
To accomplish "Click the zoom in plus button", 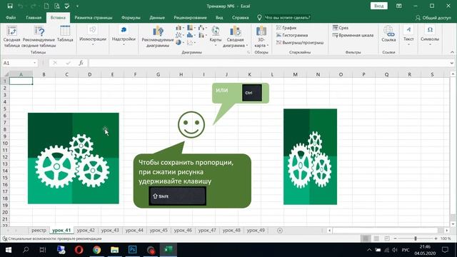I will coord(436,238).
